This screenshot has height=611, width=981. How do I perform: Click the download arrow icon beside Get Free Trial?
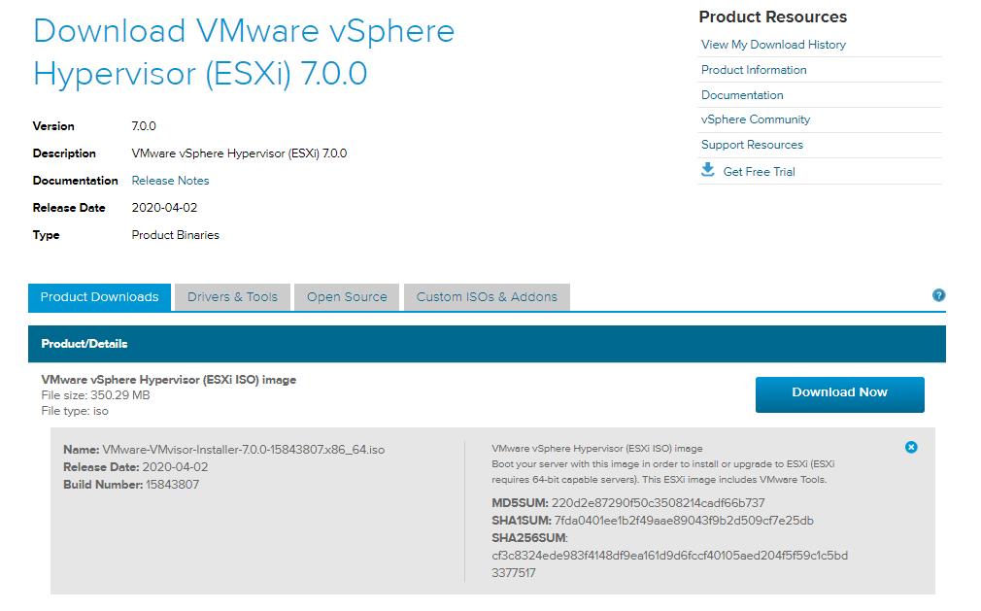[708, 170]
